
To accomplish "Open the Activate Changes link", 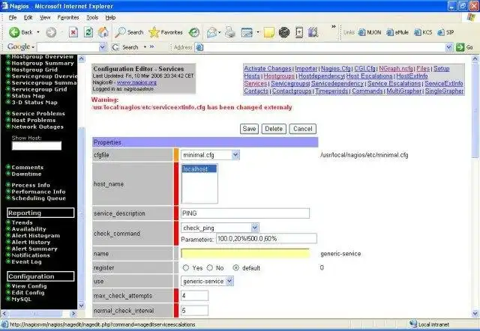I will (x=268, y=68).
